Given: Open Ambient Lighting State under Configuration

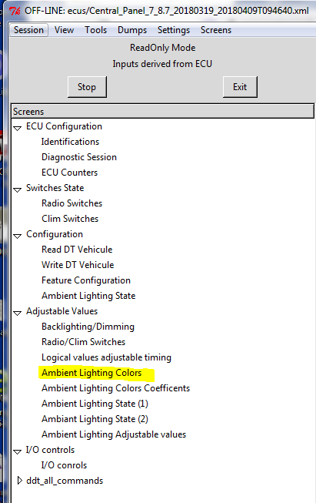Looking at the screenshot, I should click(x=88, y=296).
